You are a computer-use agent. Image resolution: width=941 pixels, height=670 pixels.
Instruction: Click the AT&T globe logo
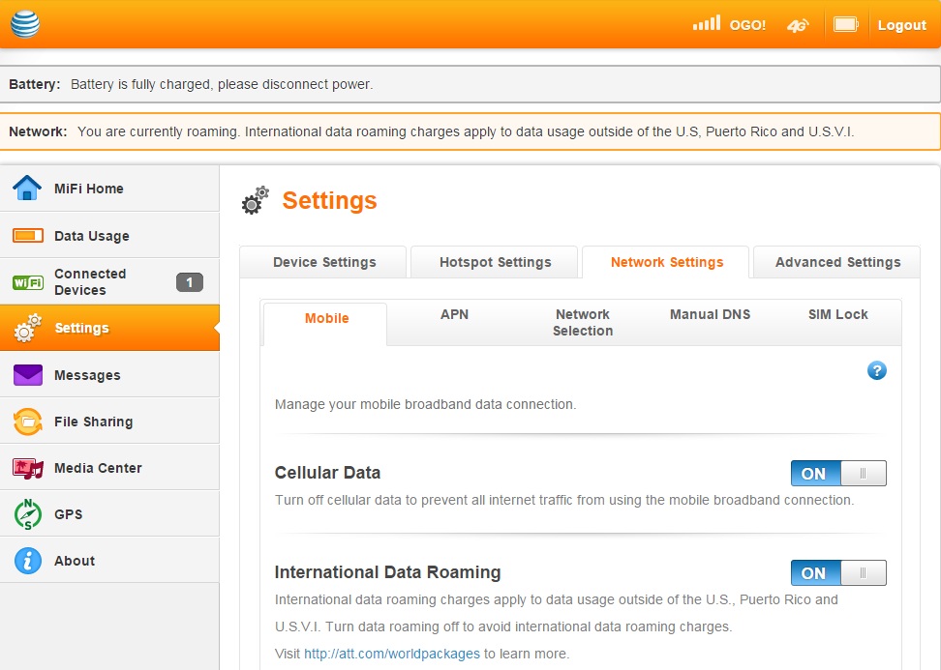tap(25, 24)
